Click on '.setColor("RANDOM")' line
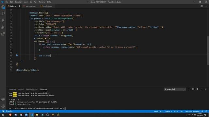 [x=45, y=24]
